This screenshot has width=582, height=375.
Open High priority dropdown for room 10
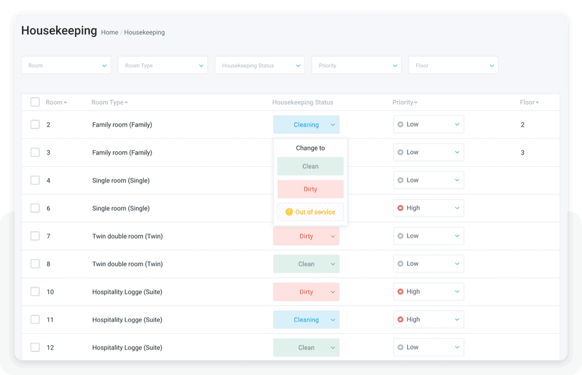tap(429, 291)
